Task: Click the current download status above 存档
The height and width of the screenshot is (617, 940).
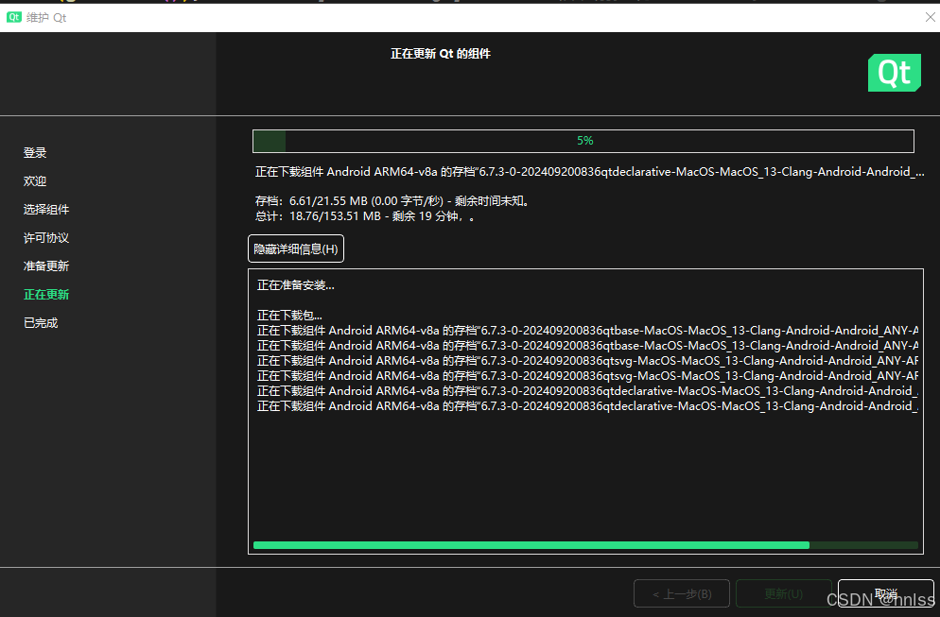Action: (x=590, y=172)
